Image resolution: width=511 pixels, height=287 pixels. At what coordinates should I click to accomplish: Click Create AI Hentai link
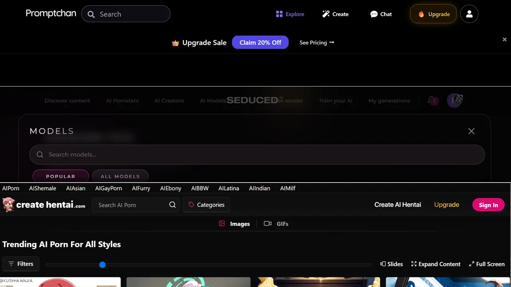click(398, 204)
